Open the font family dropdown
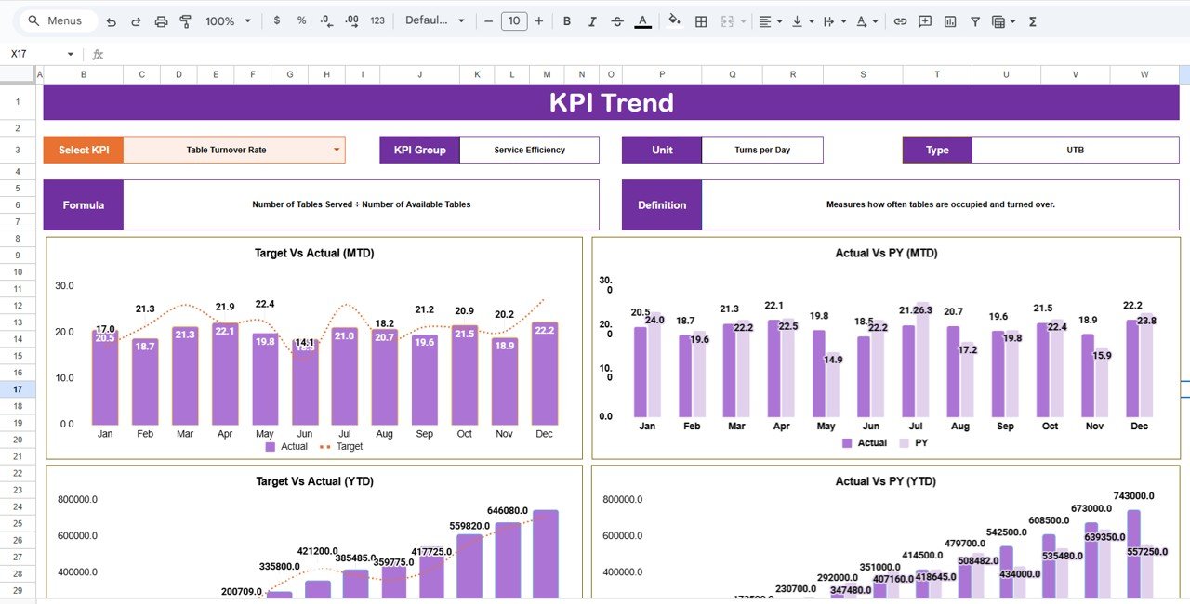Image resolution: width=1190 pixels, height=604 pixels. [434, 20]
